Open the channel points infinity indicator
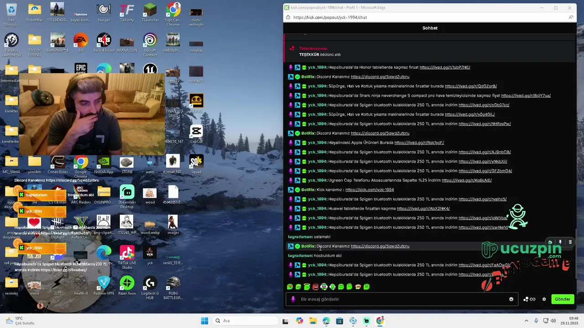 tap(529, 299)
